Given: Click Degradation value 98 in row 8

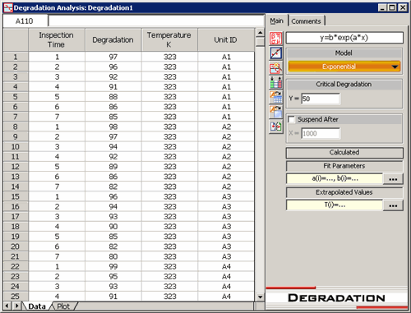Looking at the screenshot, I should [113, 127].
